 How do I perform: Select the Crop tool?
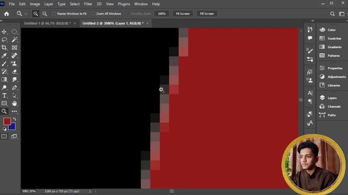[x=4, y=48]
